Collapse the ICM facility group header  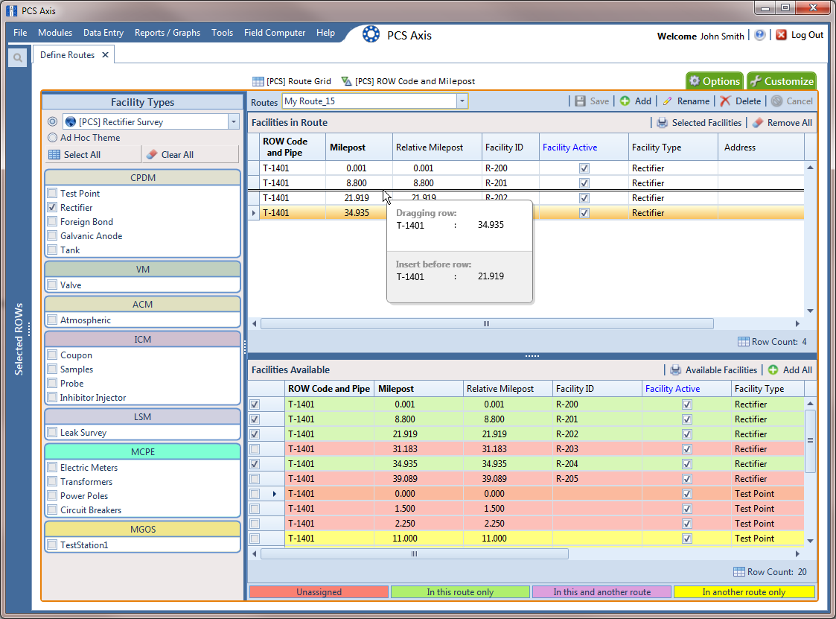(143, 340)
